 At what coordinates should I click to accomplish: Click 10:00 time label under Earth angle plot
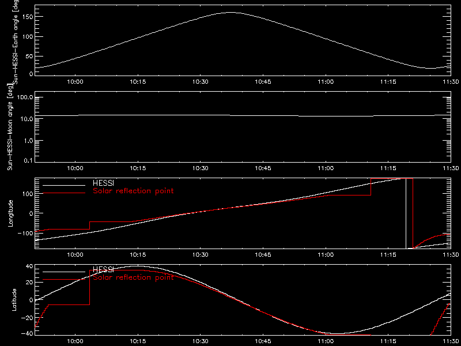(x=75, y=82)
